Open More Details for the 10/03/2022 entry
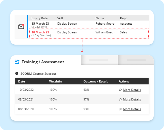The image size is (164, 130). click(x=132, y=90)
